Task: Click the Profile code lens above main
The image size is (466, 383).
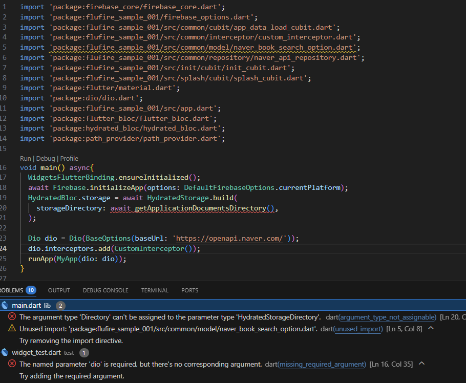Action: point(69,158)
